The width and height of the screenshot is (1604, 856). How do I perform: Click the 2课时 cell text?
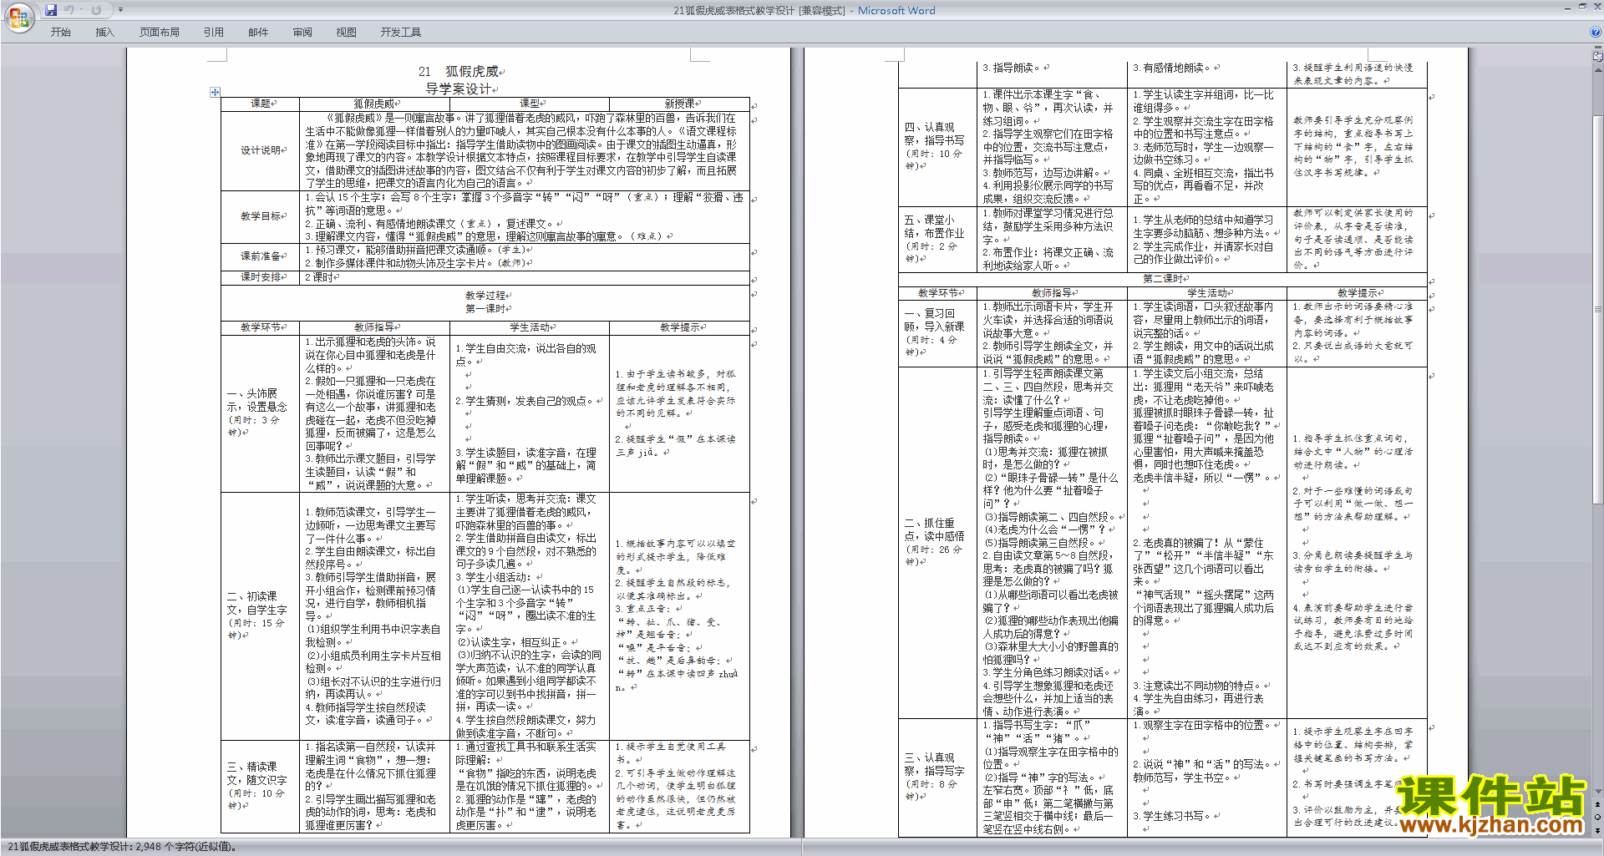click(x=319, y=277)
